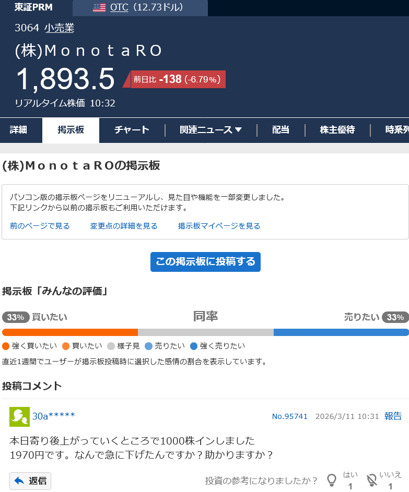Go to the 配当 tab
The image size is (409, 492).
(x=281, y=130)
